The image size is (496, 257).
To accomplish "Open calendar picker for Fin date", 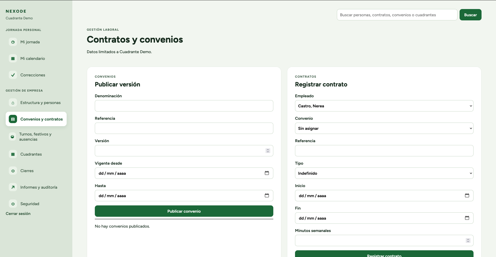I will click(467, 218).
